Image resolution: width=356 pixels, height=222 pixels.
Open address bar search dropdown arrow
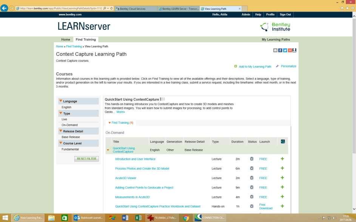[108, 8]
